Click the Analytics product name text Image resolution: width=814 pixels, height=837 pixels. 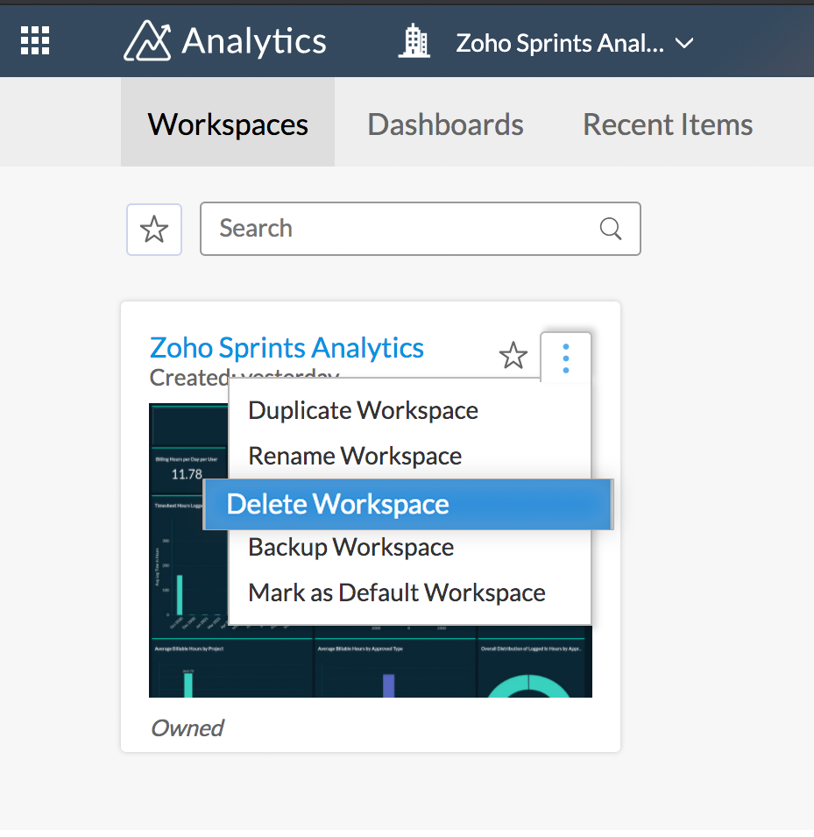[x=253, y=41]
